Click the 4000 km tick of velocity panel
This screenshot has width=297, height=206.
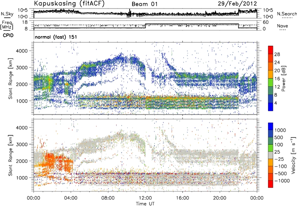point(23,128)
